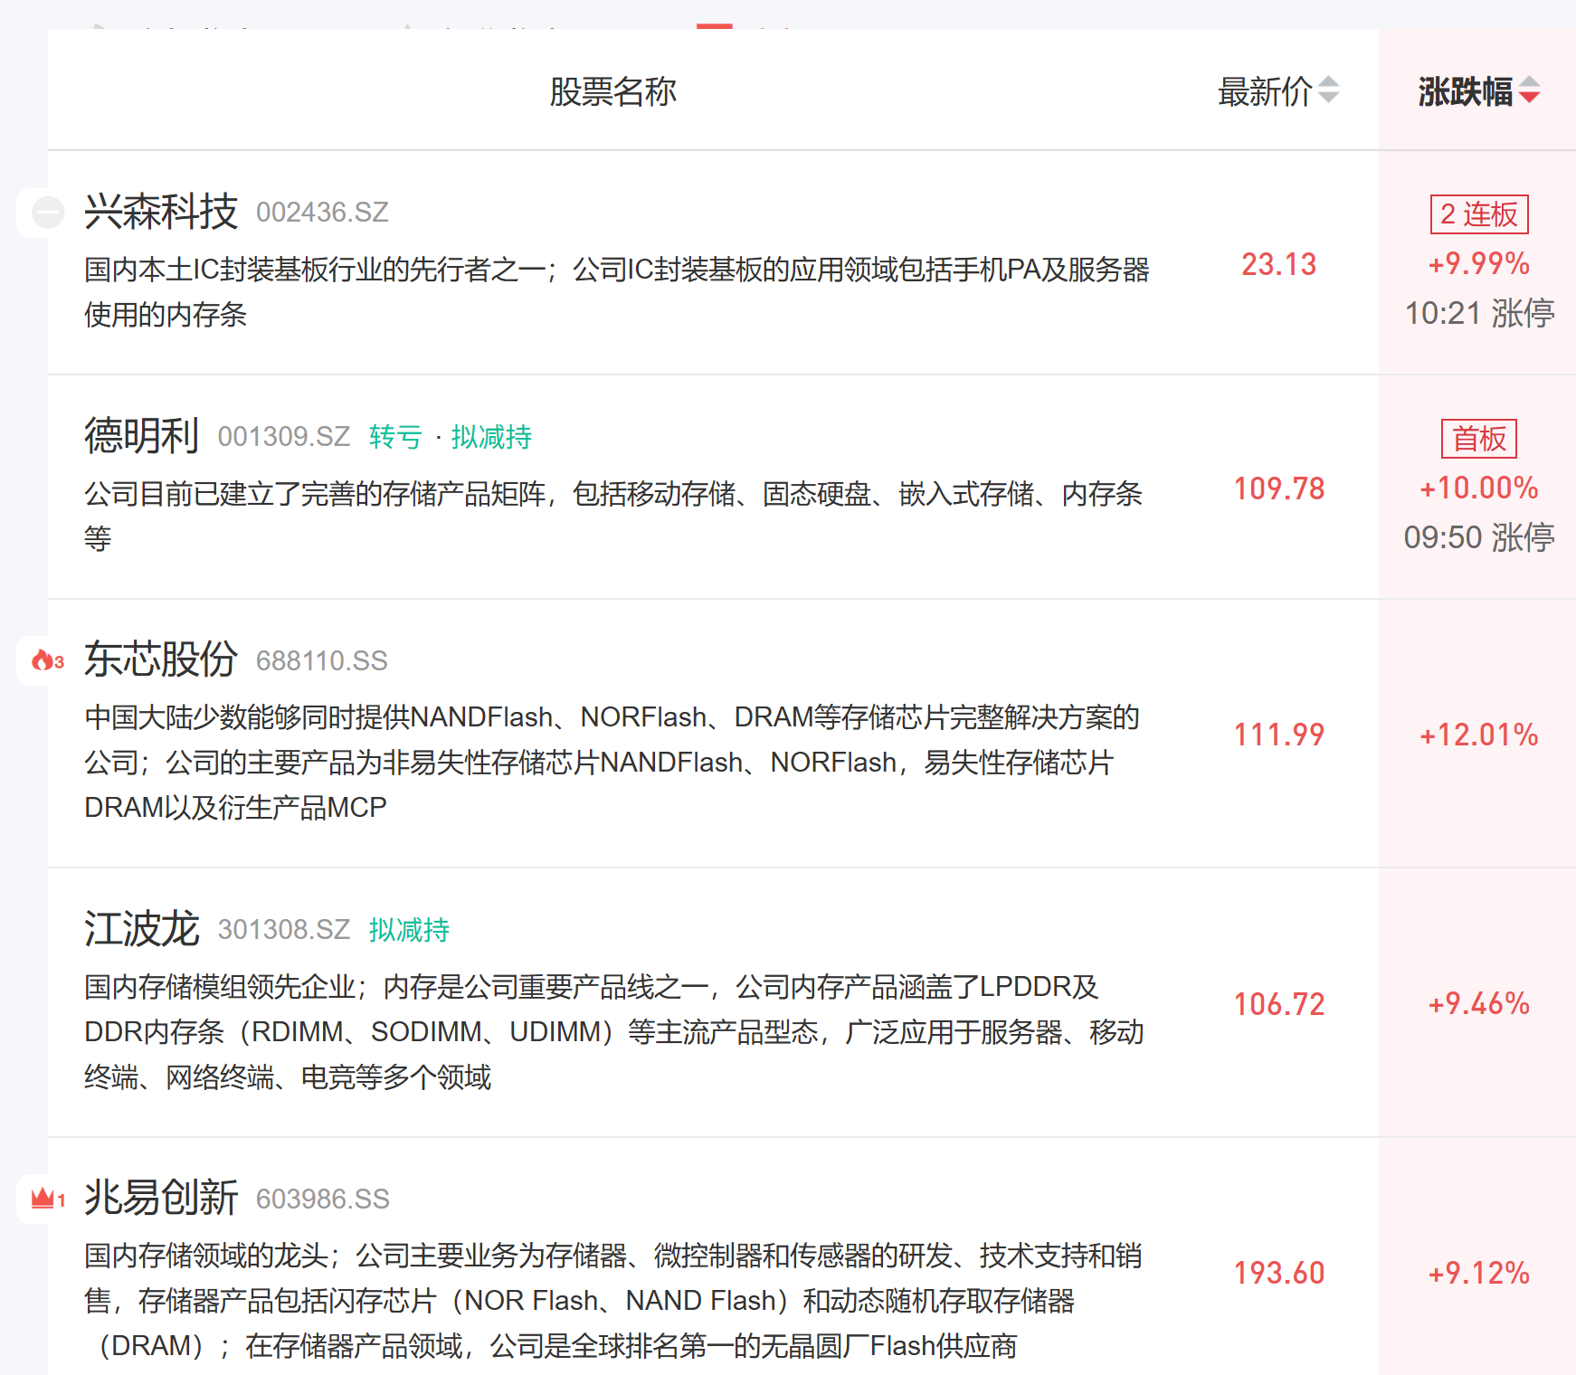The width and height of the screenshot is (1576, 1375).
Task: Click the 股票名称 column header
Action: point(613,91)
